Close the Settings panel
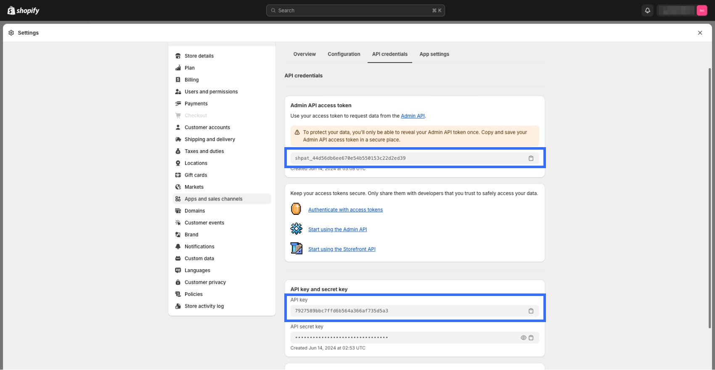The height and width of the screenshot is (370, 715). pyautogui.click(x=700, y=33)
